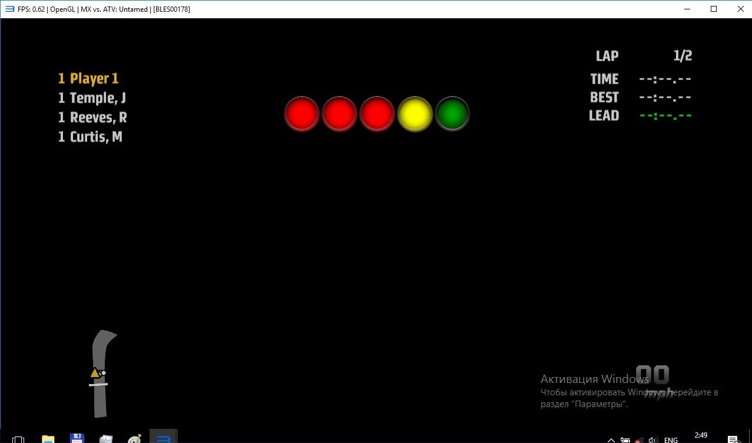Open the Paint palette icon on the taskbar
Viewport: 752px width, 443px height.
point(134,439)
